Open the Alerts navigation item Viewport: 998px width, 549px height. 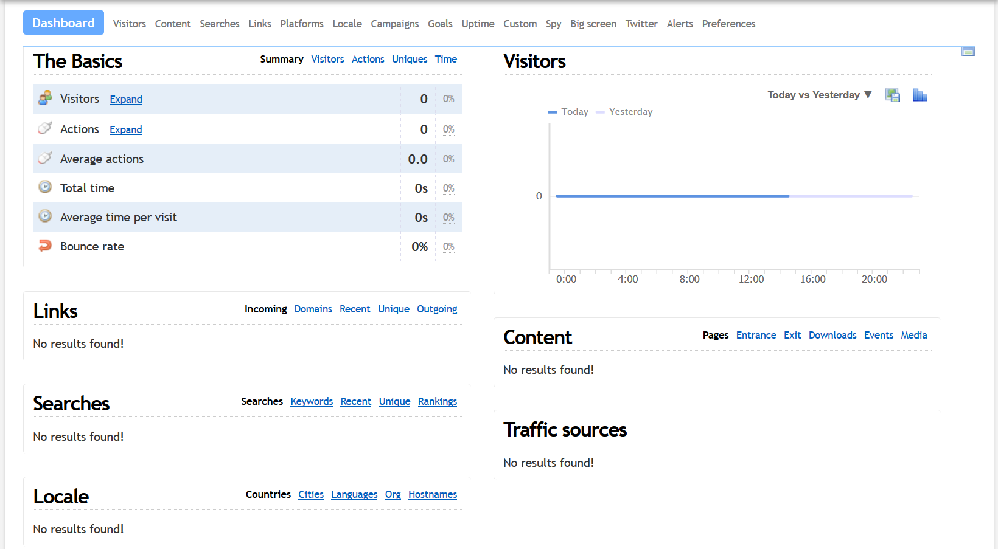(680, 24)
